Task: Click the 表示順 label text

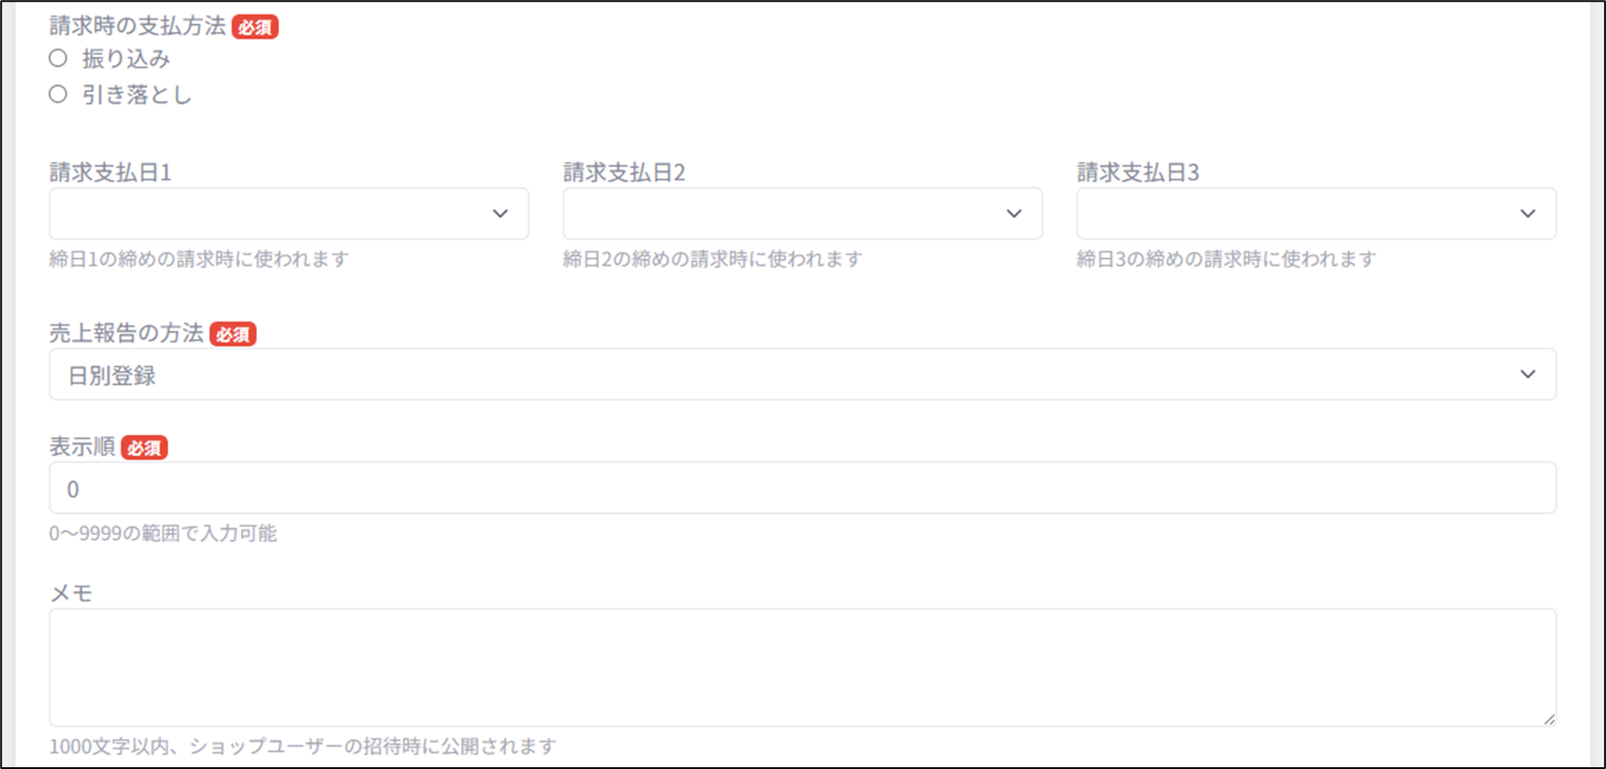Action: point(82,447)
